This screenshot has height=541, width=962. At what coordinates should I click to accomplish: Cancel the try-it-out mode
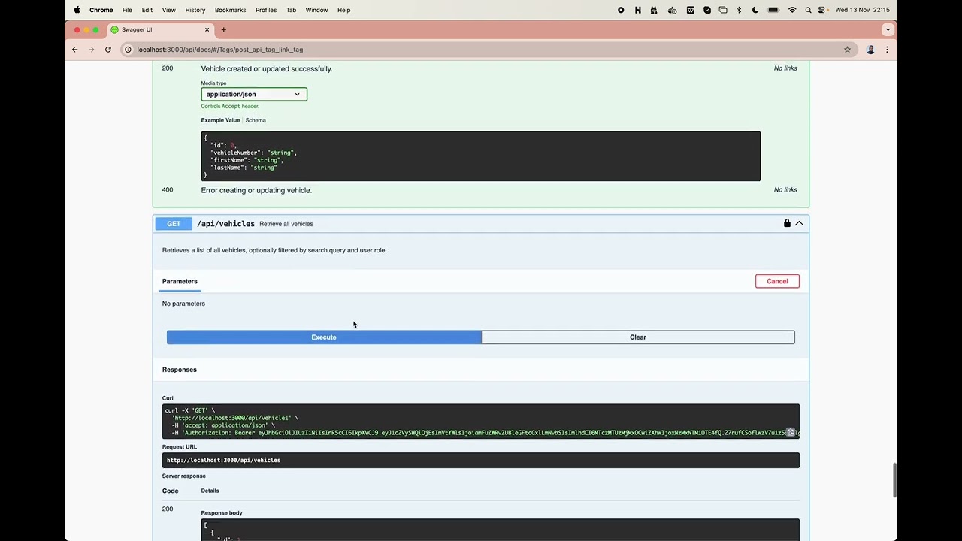[777, 281]
